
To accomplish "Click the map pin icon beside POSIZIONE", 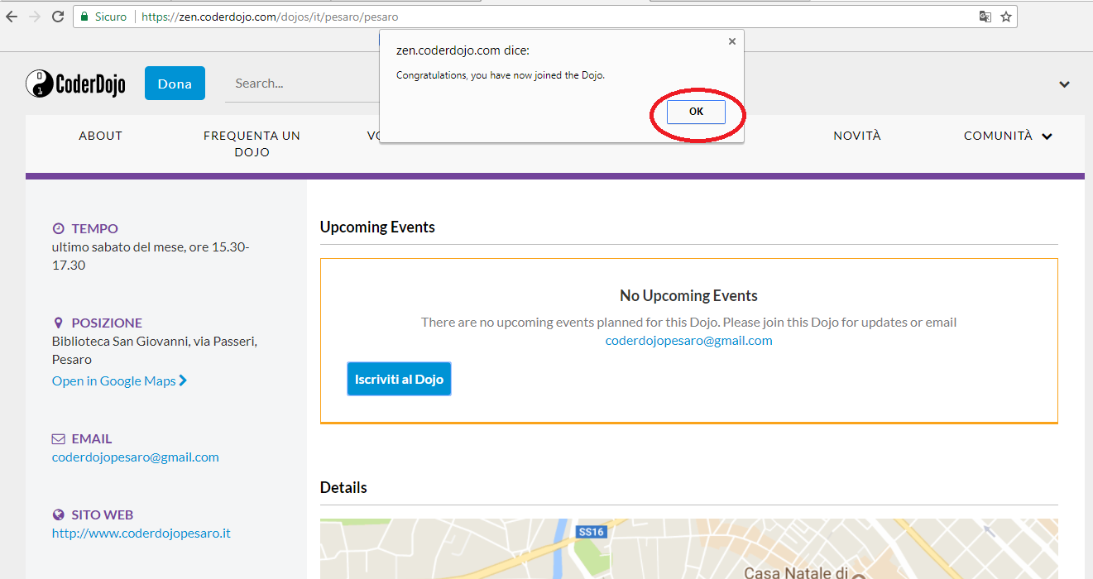I will tap(58, 323).
